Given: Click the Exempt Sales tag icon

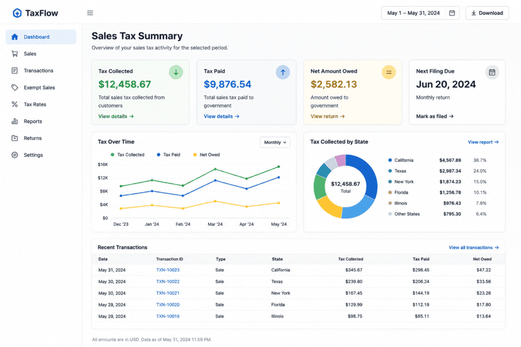Looking at the screenshot, I should coord(15,87).
